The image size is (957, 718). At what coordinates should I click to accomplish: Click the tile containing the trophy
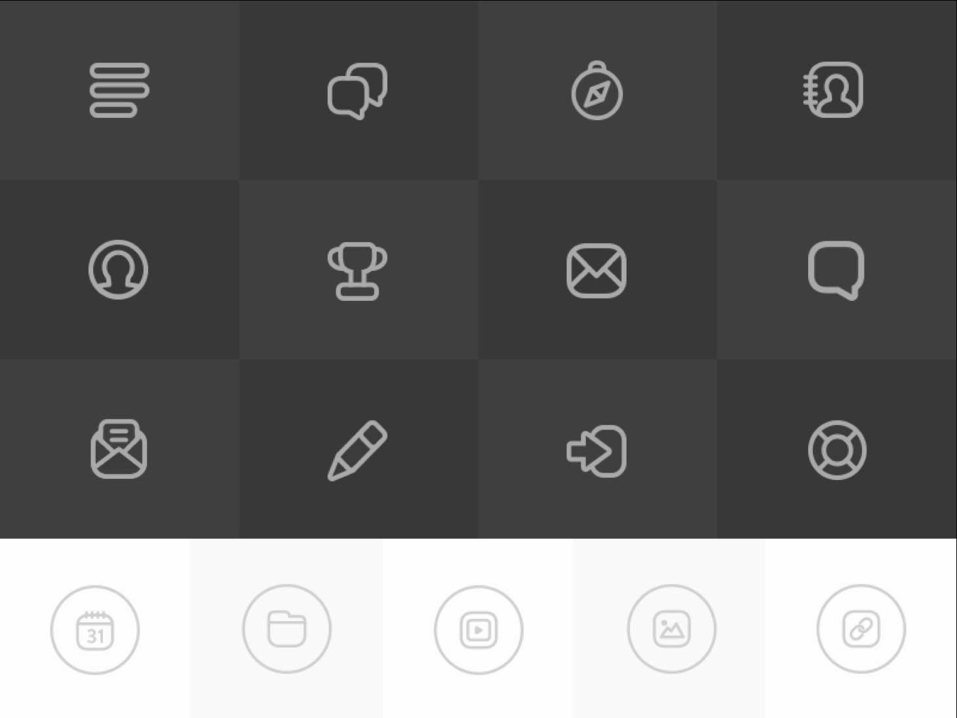click(x=359, y=269)
